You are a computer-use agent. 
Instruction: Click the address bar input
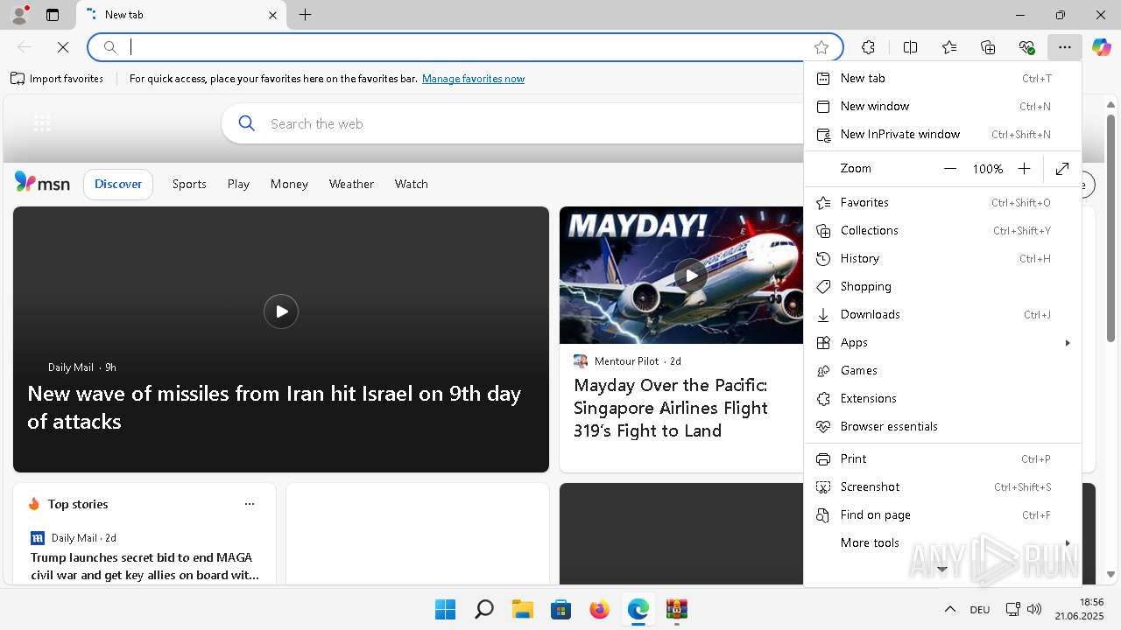(x=464, y=47)
